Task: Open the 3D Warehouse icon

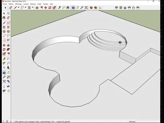Action: 91,8
